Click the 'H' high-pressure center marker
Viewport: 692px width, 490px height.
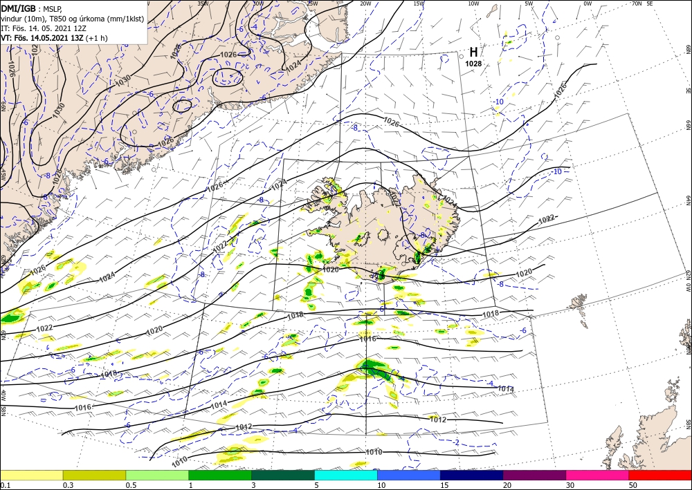(473, 53)
